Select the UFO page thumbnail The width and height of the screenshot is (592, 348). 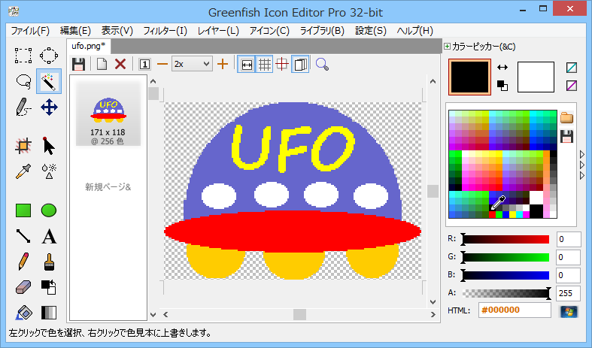[x=108, y=113]
